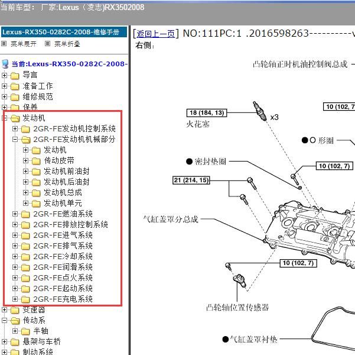The image size is (355, 355).
Task: Select the 制动系统 tree label
Action: (x=38, y=351)
